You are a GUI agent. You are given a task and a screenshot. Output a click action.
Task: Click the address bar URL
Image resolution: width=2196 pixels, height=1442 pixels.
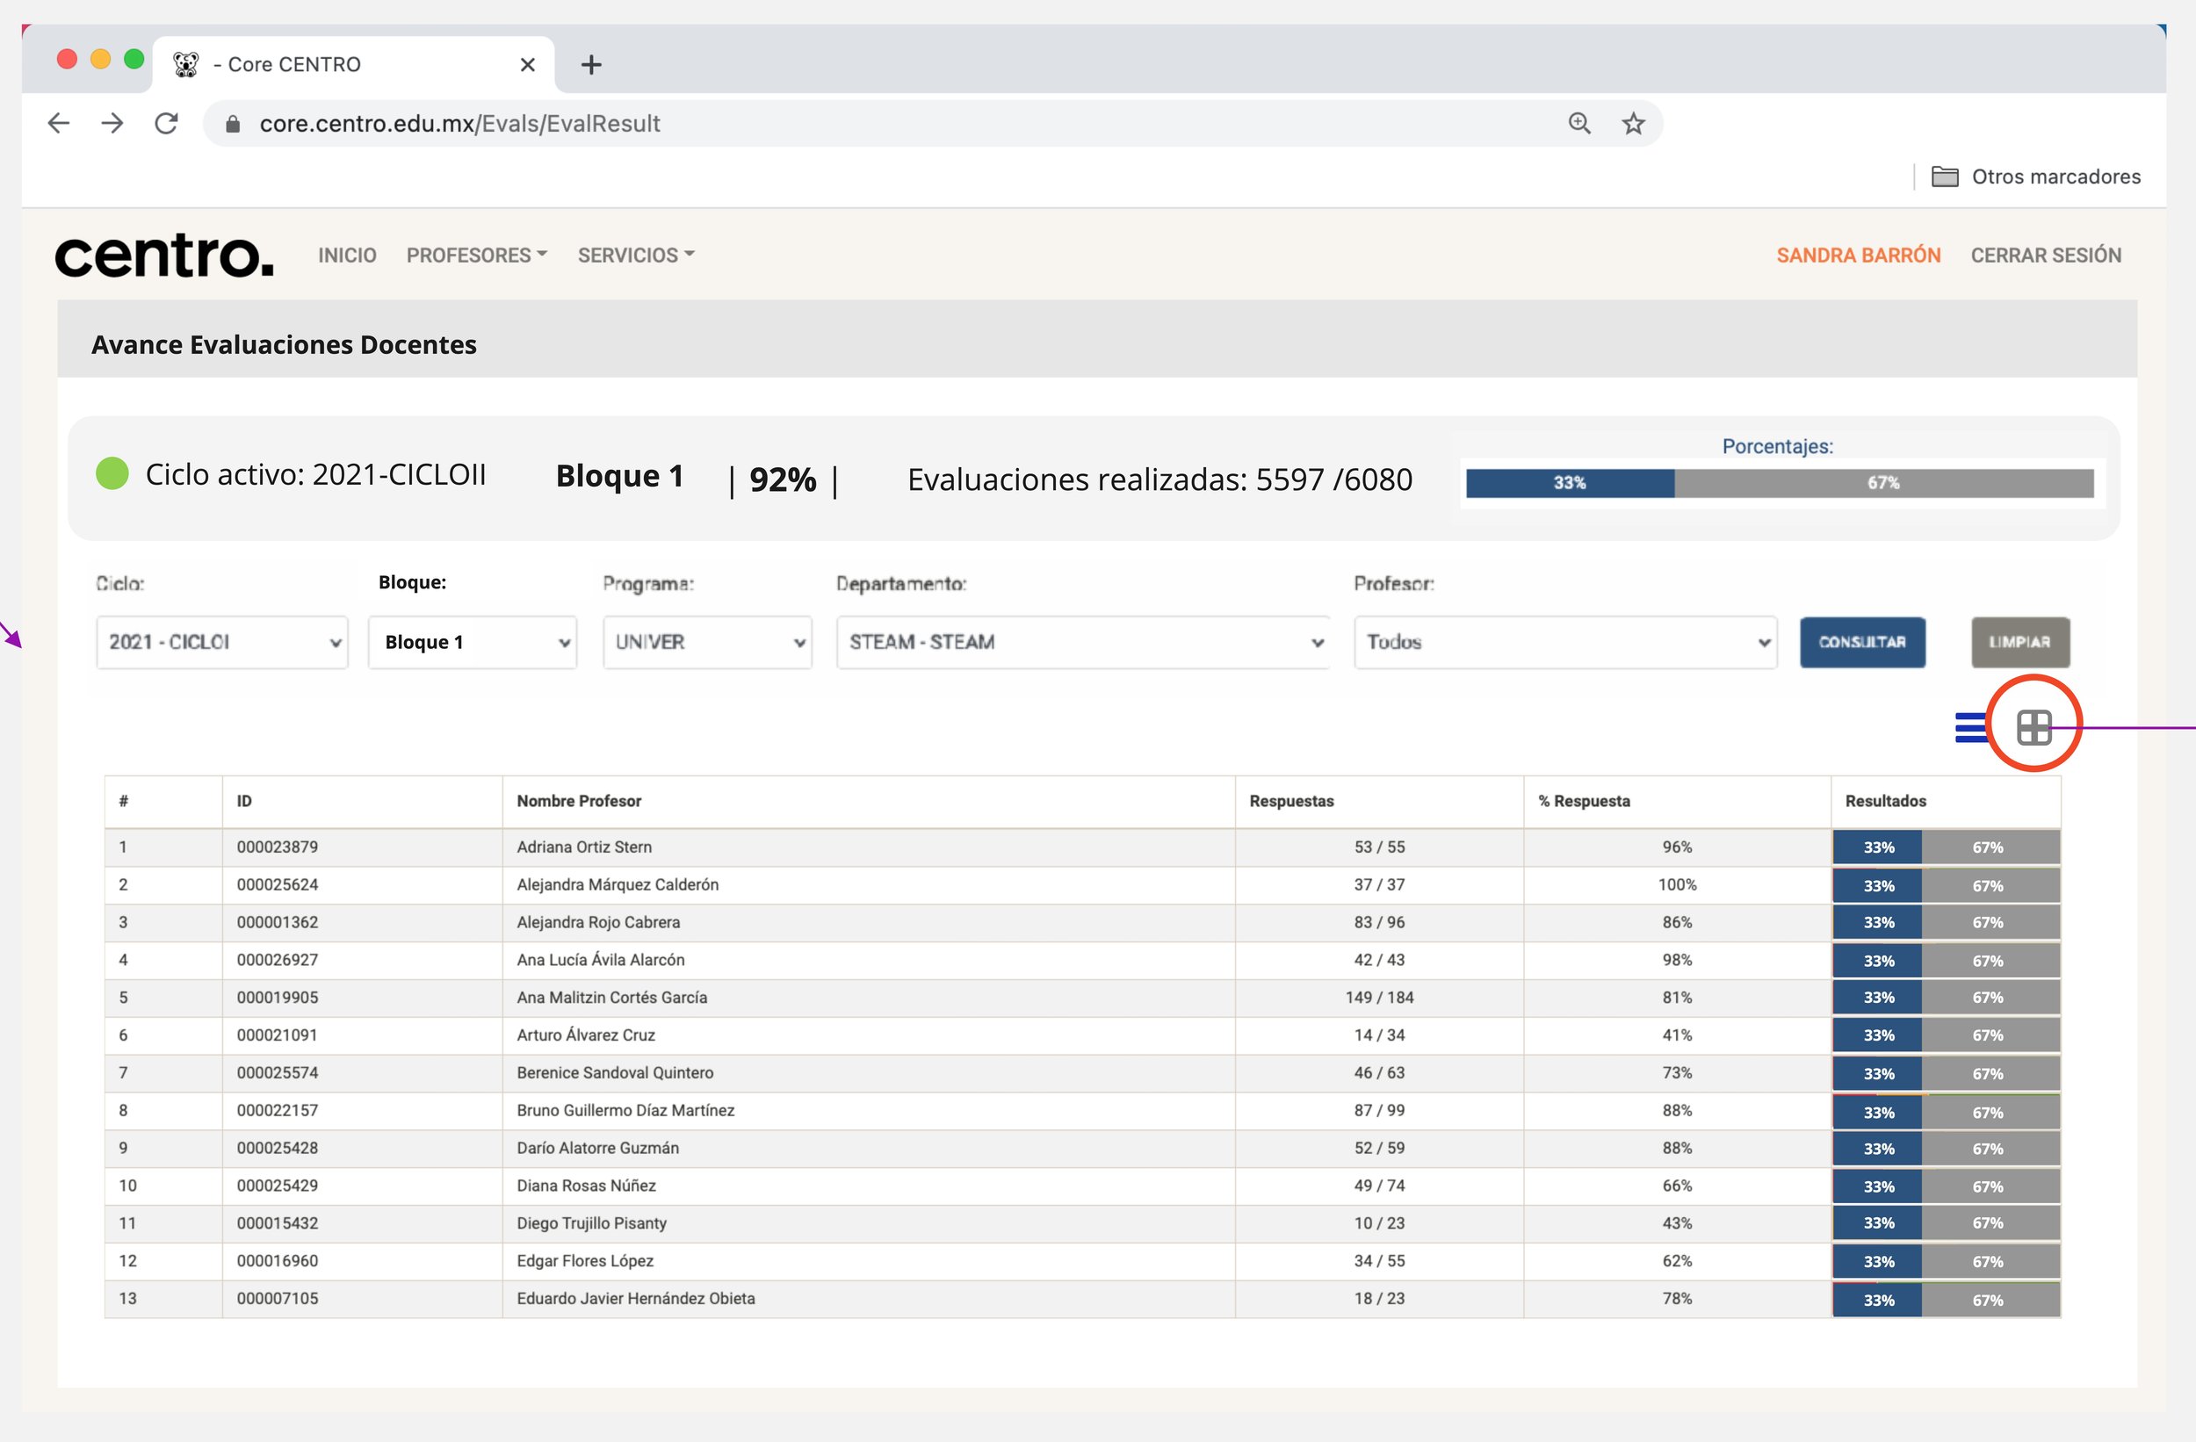(x=459, y=124)
